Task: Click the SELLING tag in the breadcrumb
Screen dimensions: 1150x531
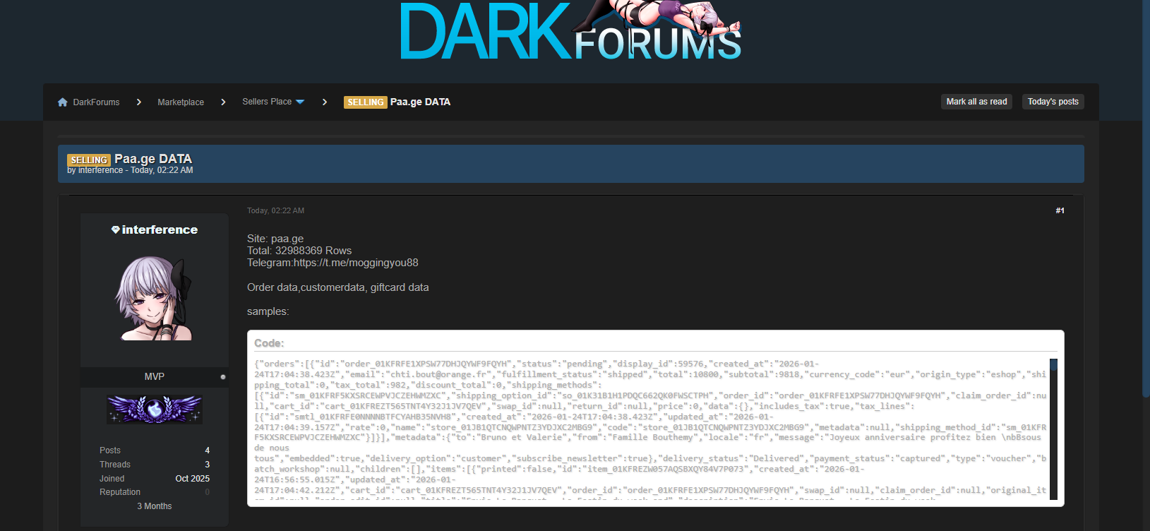Action: (x=365, y=102)
